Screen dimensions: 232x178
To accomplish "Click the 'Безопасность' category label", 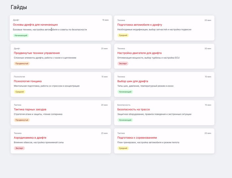I will pos(124,105).
